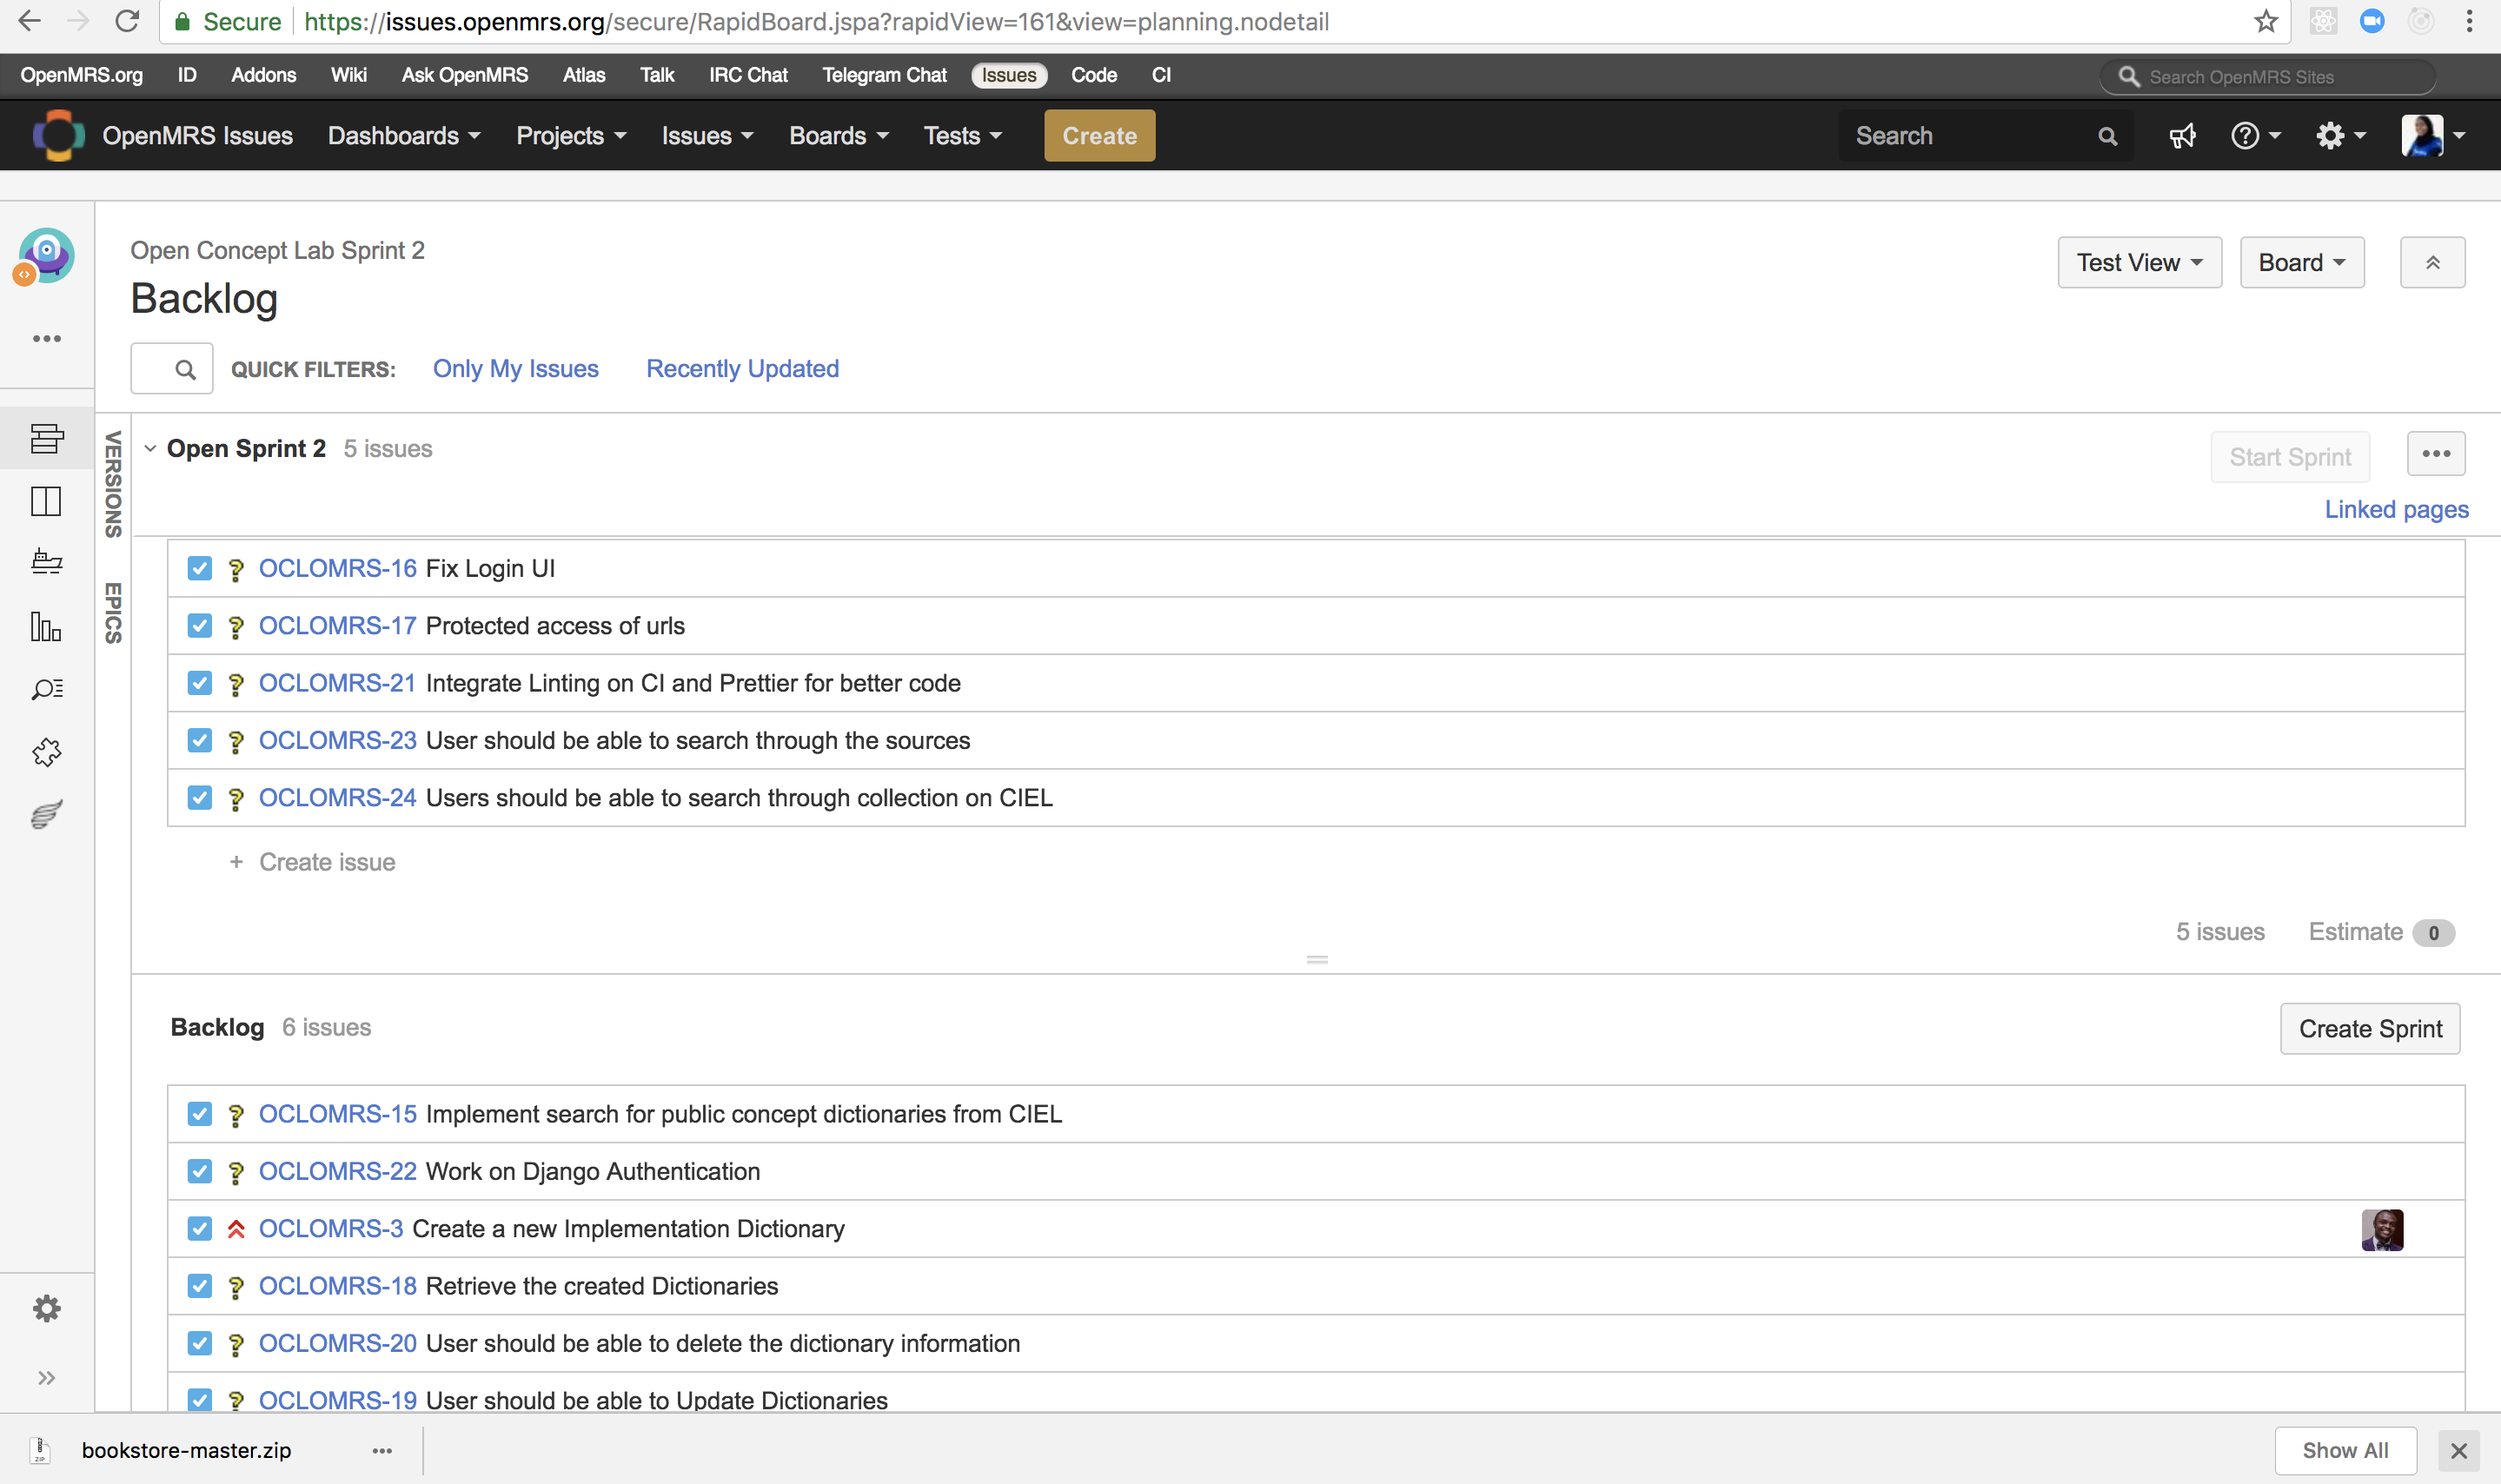
Task: Click the browser address bar URL
Action: [x=816, y=21]
